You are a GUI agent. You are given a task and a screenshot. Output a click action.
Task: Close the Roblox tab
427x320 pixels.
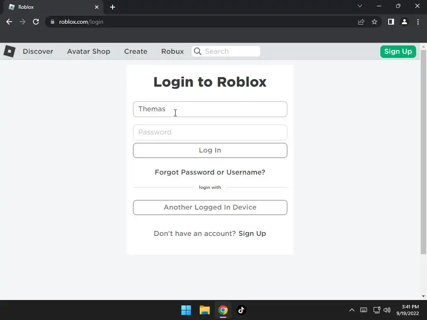click(x=97, y=7)
